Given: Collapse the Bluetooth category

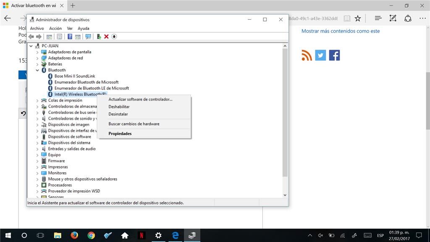Looking at the screenshot, I should (x=37, y=70).
